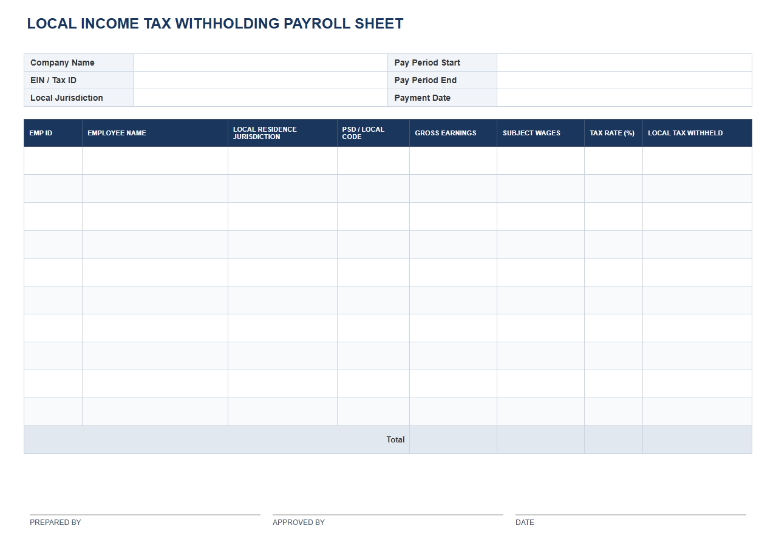Select the 'Pay Period Start' label
The image size is (776, 545).
point(427,63)
